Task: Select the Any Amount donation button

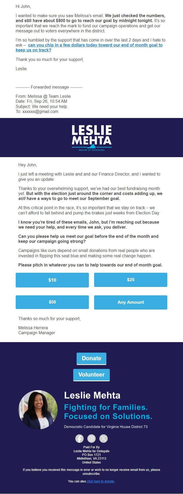Action: click(131, 302)
